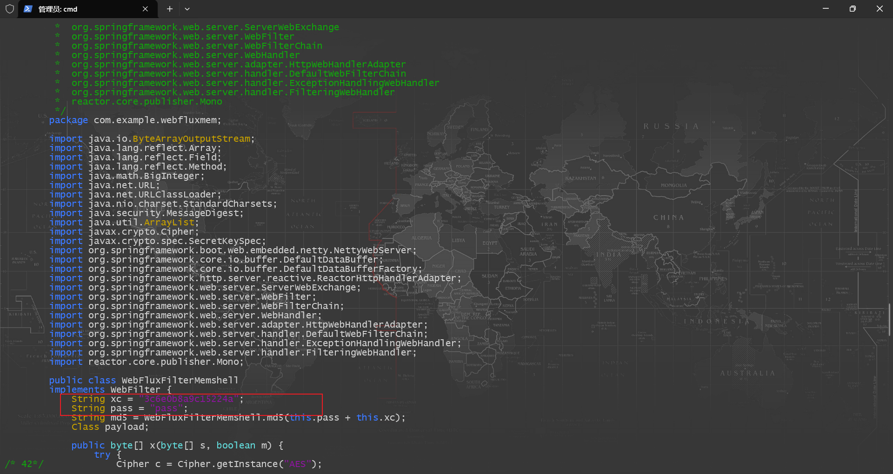Open the new tab profiles dropdown
This screenshot has height=474, width=893.
[187, 9]
